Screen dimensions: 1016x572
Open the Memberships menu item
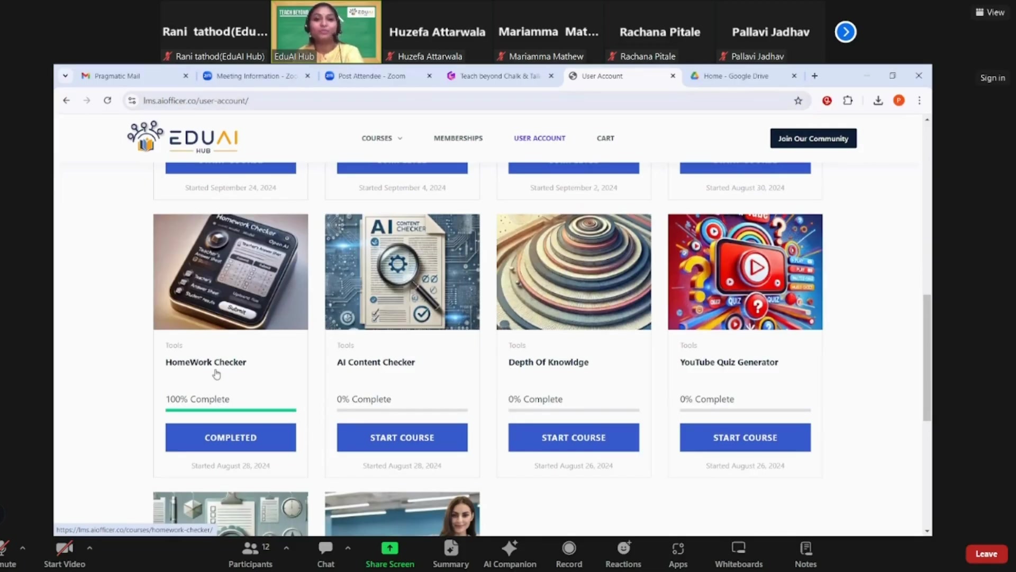tap(458, 138)
